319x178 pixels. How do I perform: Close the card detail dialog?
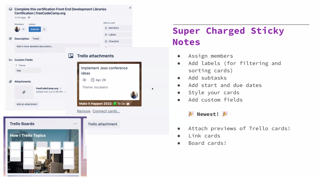coord(130,8)
